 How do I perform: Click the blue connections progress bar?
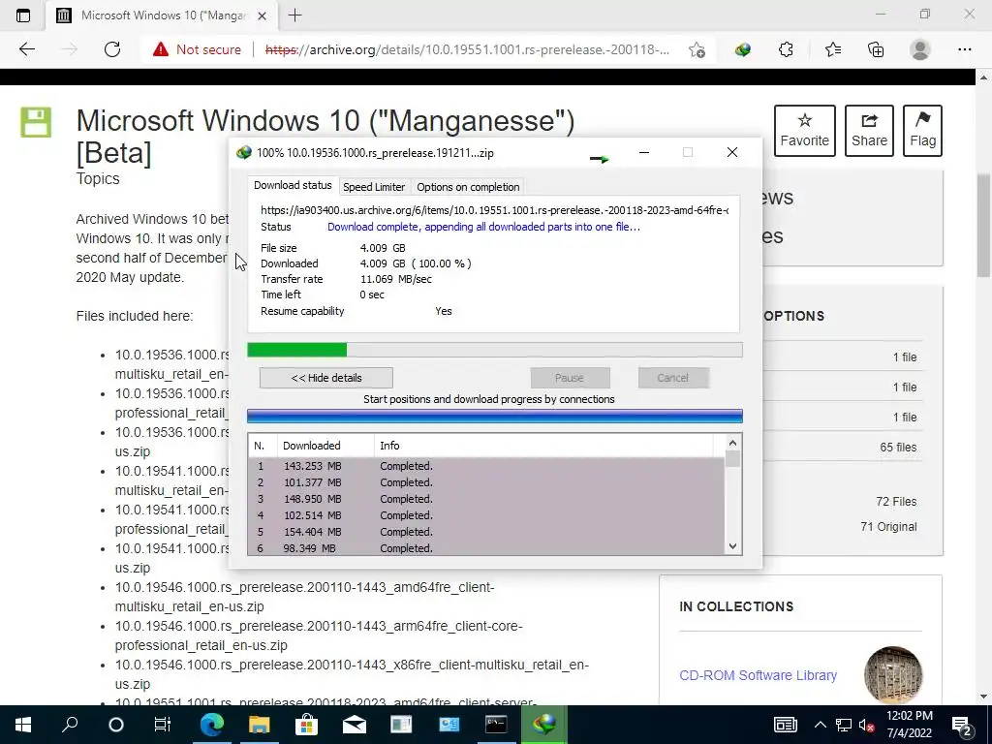point(495,417)
